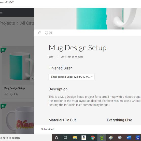Click the Description heading

pyautogui.click(x=58, y=89)
